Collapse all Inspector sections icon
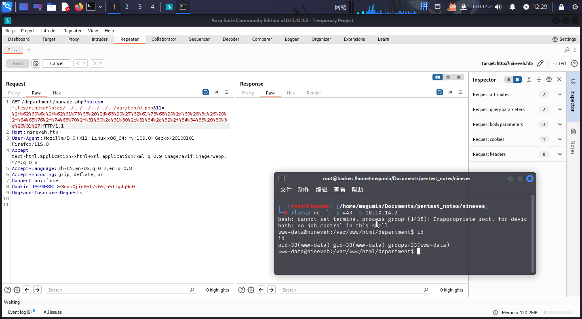This screenshot has width=582, height=319. coord(539,80)
